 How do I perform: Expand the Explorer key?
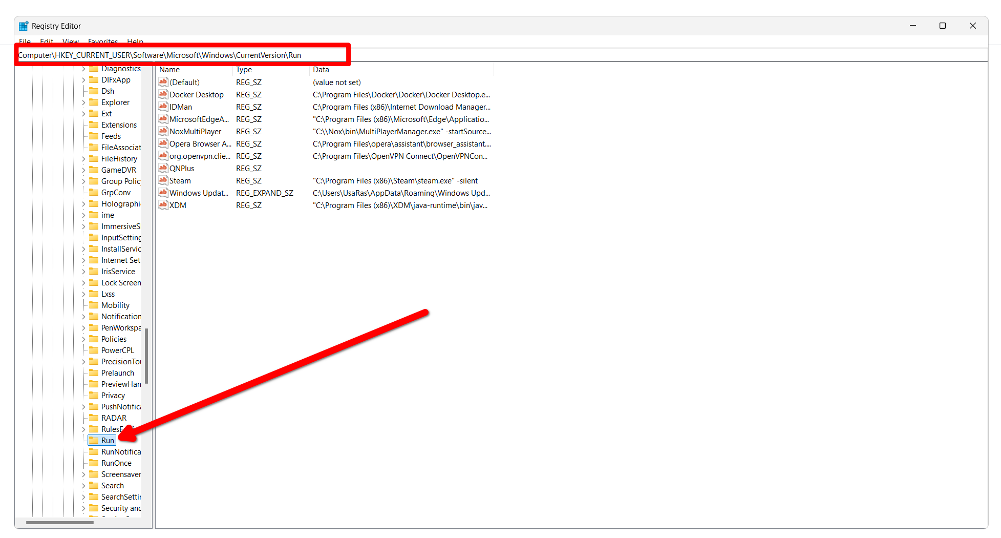(x=84, y=102)
